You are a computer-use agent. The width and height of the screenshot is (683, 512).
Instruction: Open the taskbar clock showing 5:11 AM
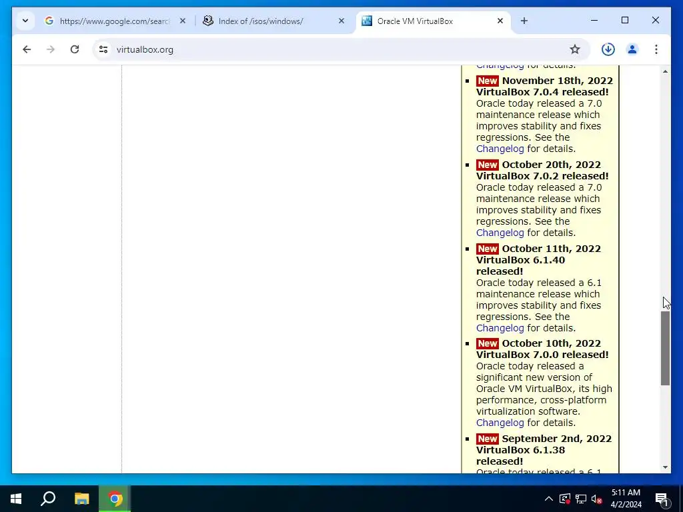(x=626, y=499)
